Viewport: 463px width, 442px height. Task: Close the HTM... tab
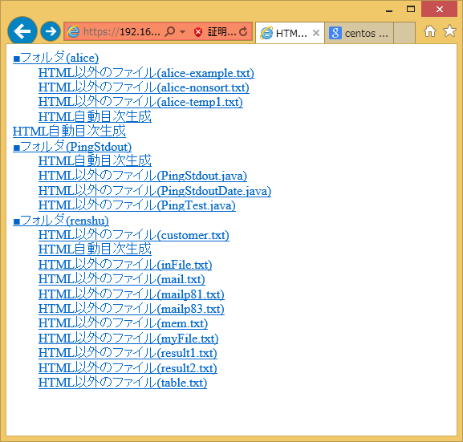coord(316,33)
